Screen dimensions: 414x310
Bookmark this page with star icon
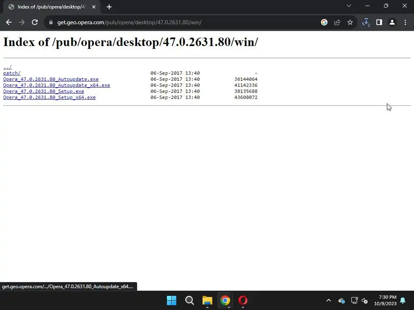coord(350,23)
